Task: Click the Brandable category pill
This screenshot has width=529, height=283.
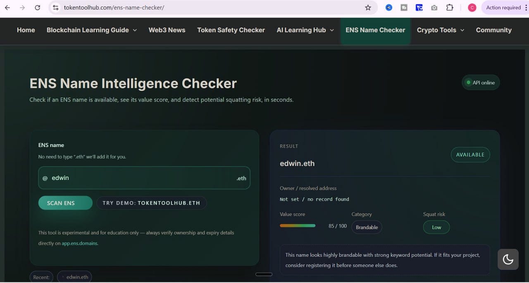Action: 367,227
